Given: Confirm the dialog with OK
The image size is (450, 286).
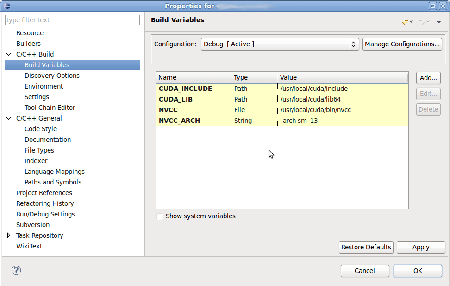Looking at the screenshot, I should pyautogui.click(x=417, y=271).
